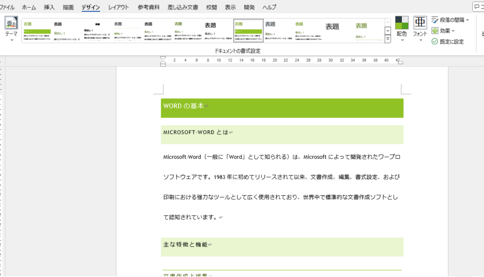Image resolution: width=484 pixels, height=277 pixels.
Task: Click the heading '主な特徴と機能'
Action: click(x=185, y=244)
